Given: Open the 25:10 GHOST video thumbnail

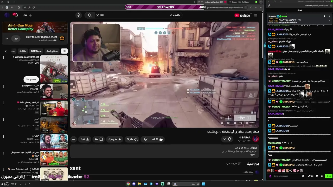Looking at the screenshot, I should click(54, 142).
